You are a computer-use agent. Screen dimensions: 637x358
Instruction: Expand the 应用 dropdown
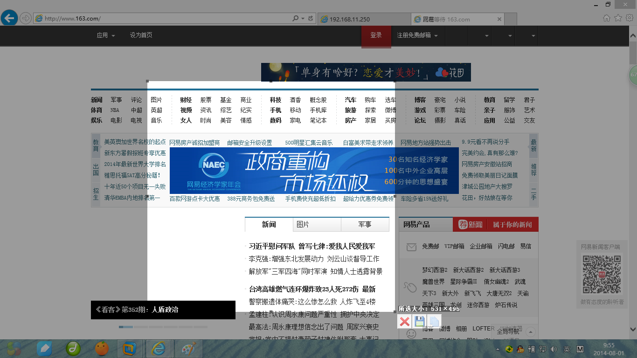113,36
